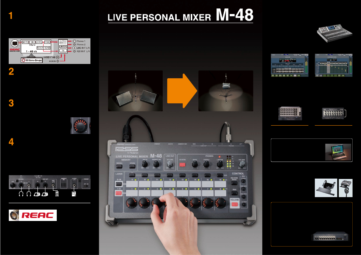The image size is (361, 255).
Task: Click the rear panel ATT knob
Action: tap(12, 185)
